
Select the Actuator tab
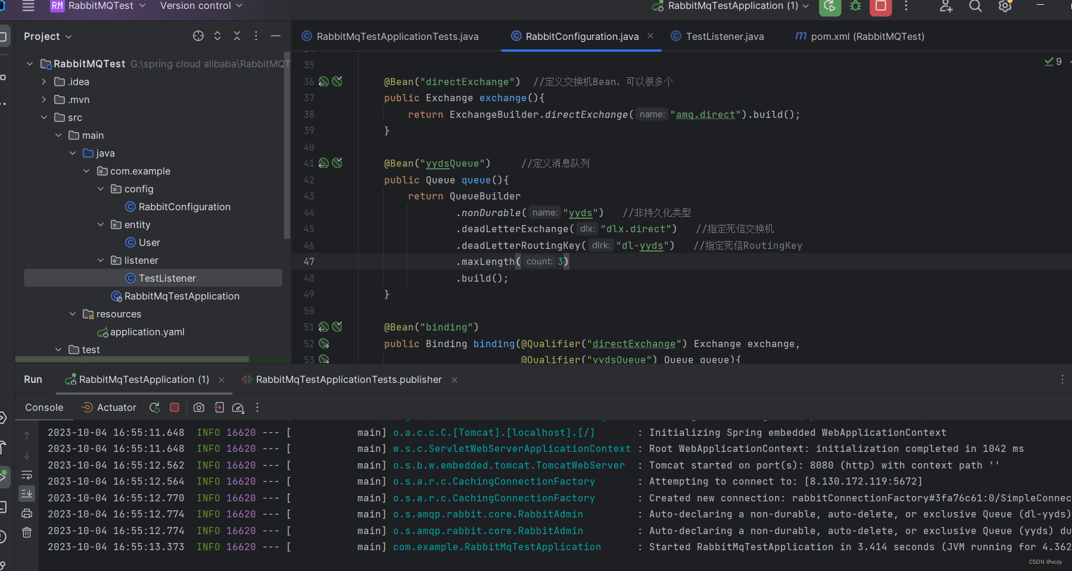click(x=109, y=407)
